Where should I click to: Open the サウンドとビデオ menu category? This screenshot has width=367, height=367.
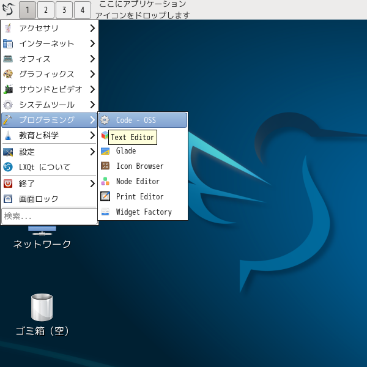pos(49,89)
